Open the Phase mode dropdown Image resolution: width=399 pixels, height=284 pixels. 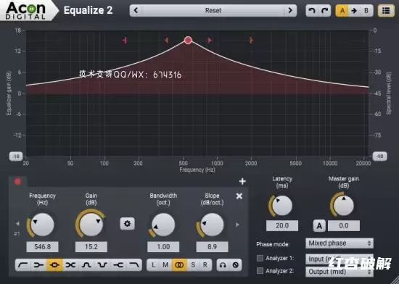pos(340,243)
